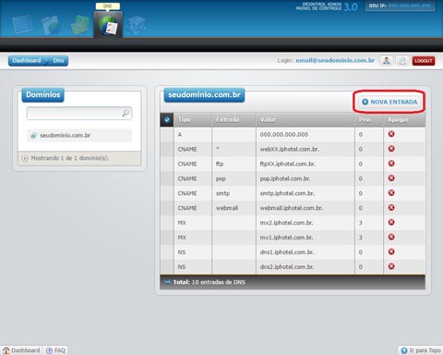Open the FAQ link in footer

click(x=55, y=350)
